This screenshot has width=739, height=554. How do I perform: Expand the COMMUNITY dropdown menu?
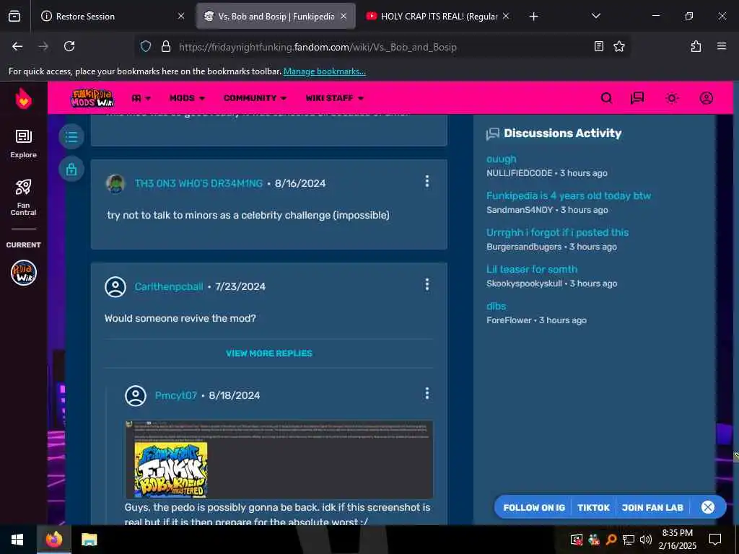tap(255, 98)
